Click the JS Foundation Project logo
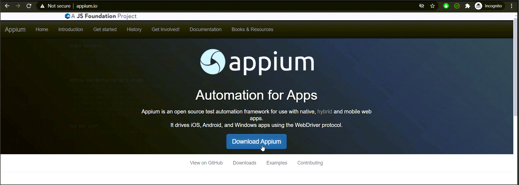The height and width of the screenshot is (185, 519). 101,16
